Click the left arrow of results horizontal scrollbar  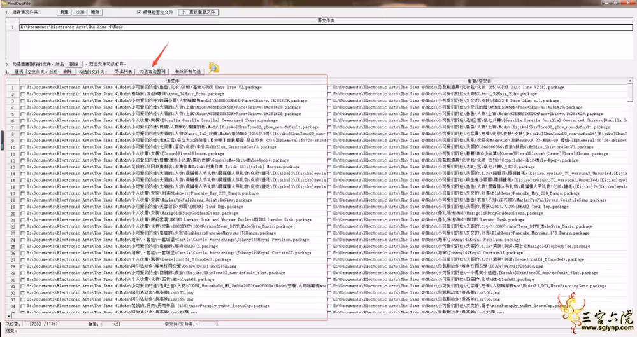coord(9,316)
